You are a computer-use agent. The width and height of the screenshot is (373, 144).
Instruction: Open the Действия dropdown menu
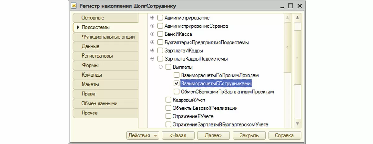143,135
